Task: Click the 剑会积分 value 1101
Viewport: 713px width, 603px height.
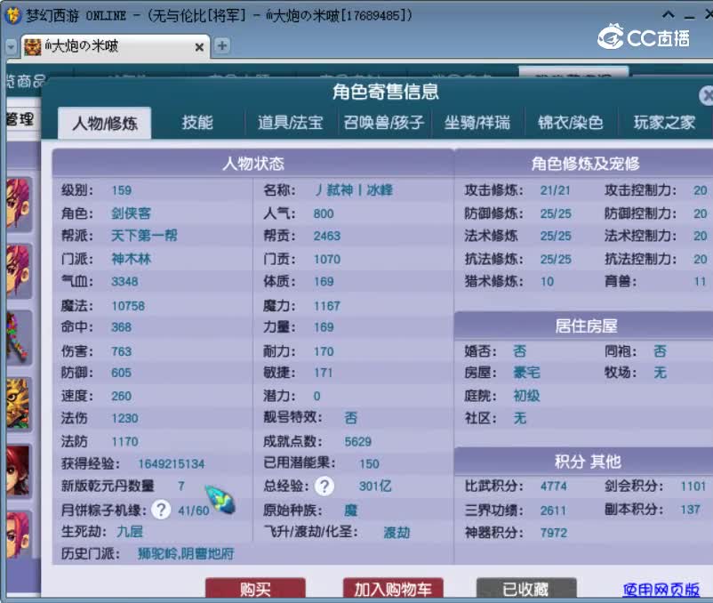Action: (693, 486)
